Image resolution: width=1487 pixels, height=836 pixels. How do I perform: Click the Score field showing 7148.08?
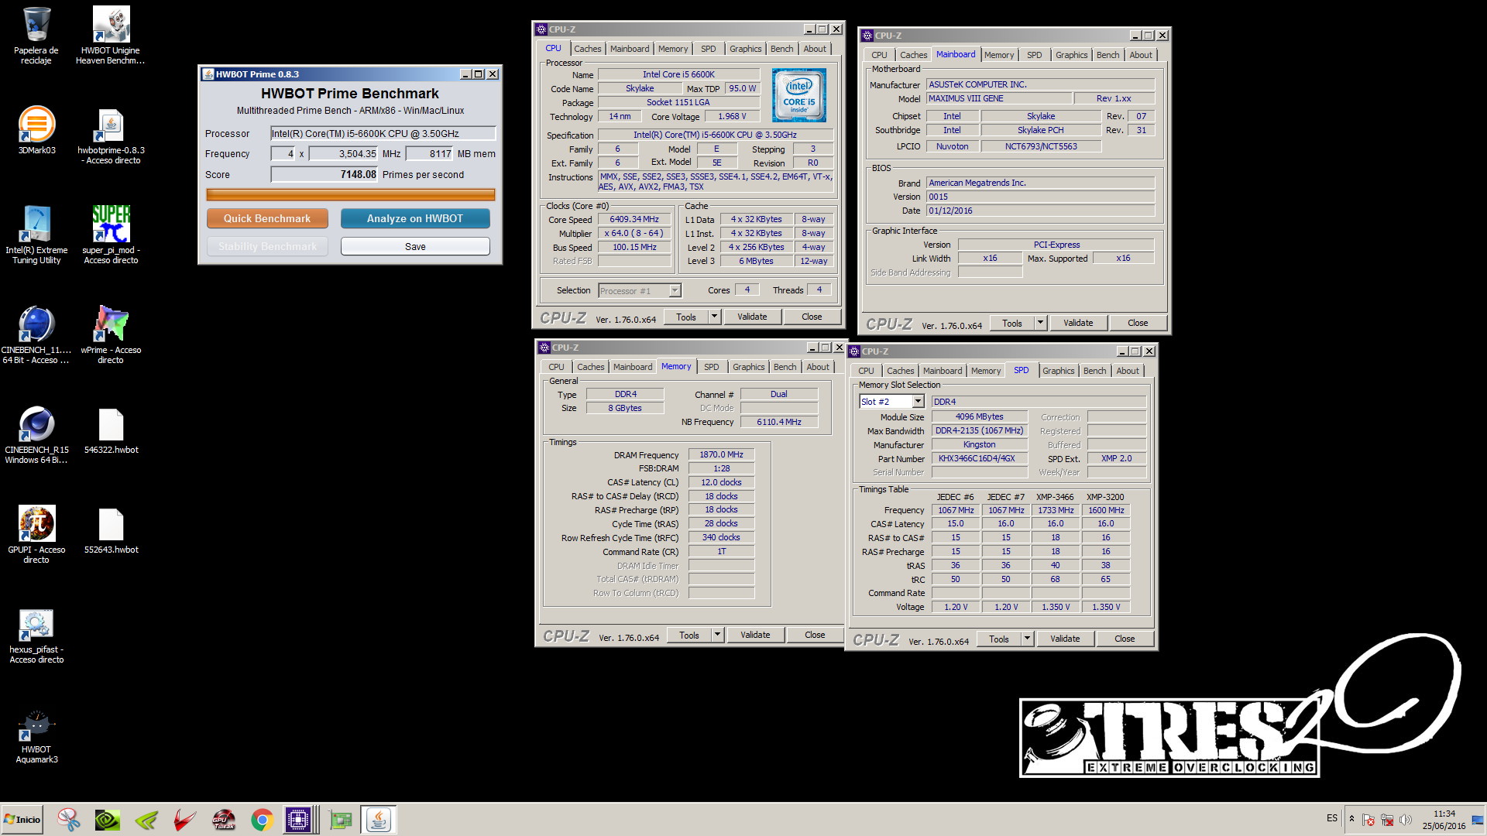point(324,175)
